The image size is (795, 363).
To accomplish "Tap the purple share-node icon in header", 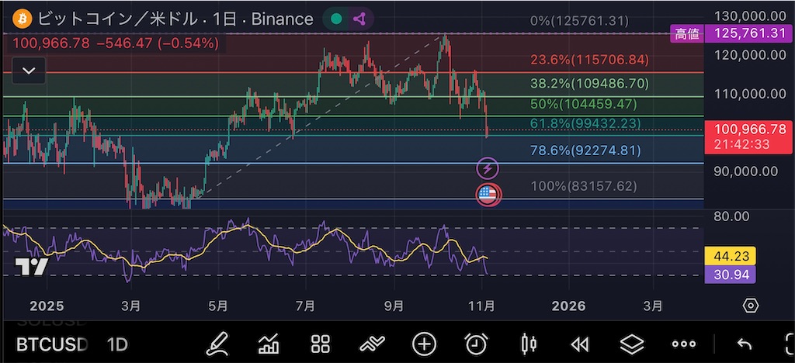I will [x=359, y=19].
